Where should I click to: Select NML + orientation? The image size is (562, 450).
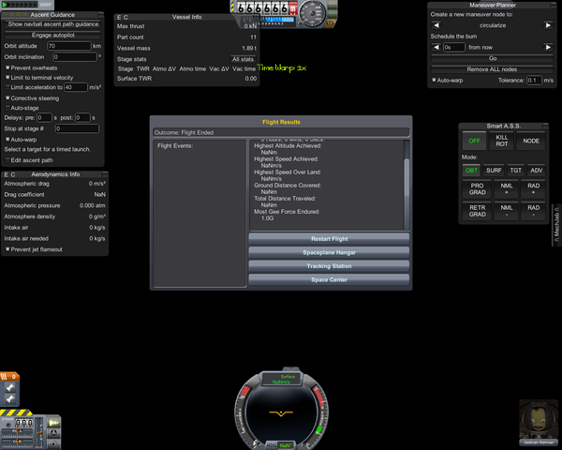pos(506,189)
